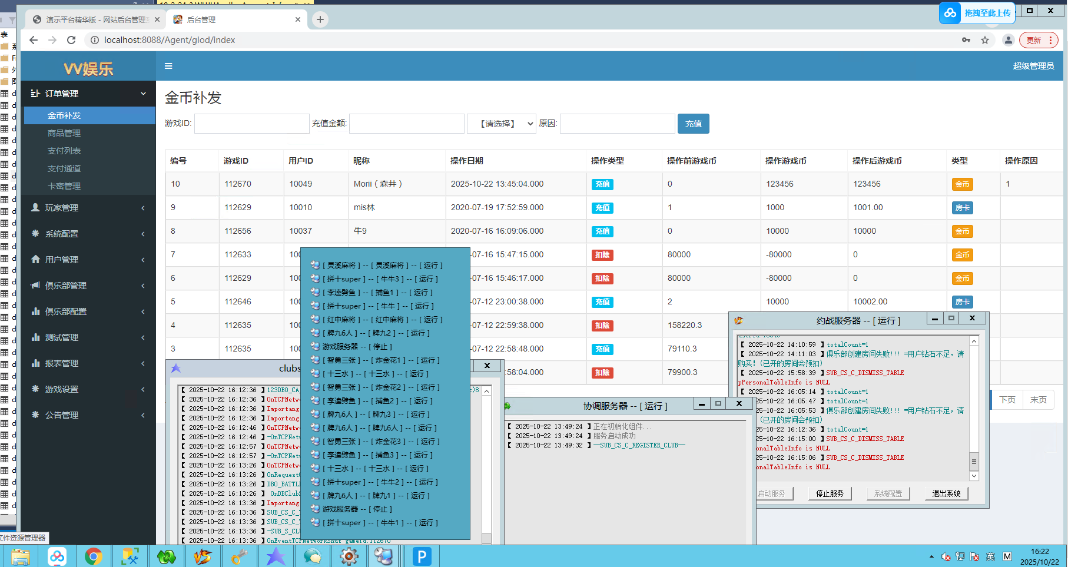
Task: Click the blue P icon in taskbar
Action: pyautogui.click(x=422, y=556)
